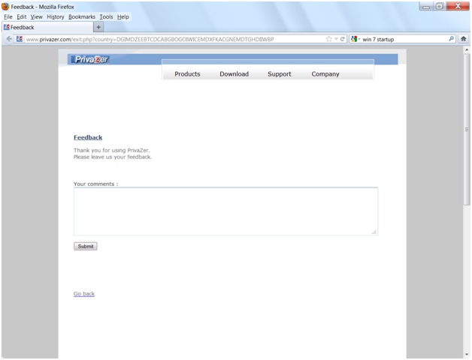Open the URL history dropdown arrow
The height and width of the screenshot is (360, 472).
336,39
